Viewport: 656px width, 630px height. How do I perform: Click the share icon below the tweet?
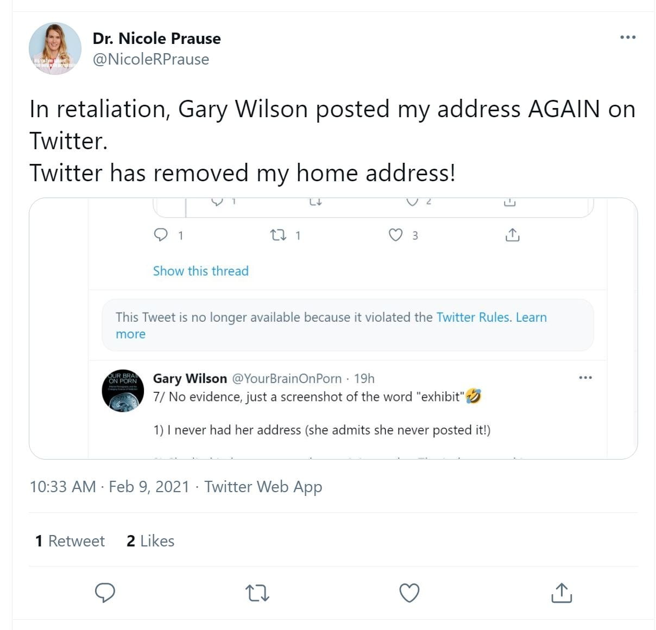click(562, 593)
